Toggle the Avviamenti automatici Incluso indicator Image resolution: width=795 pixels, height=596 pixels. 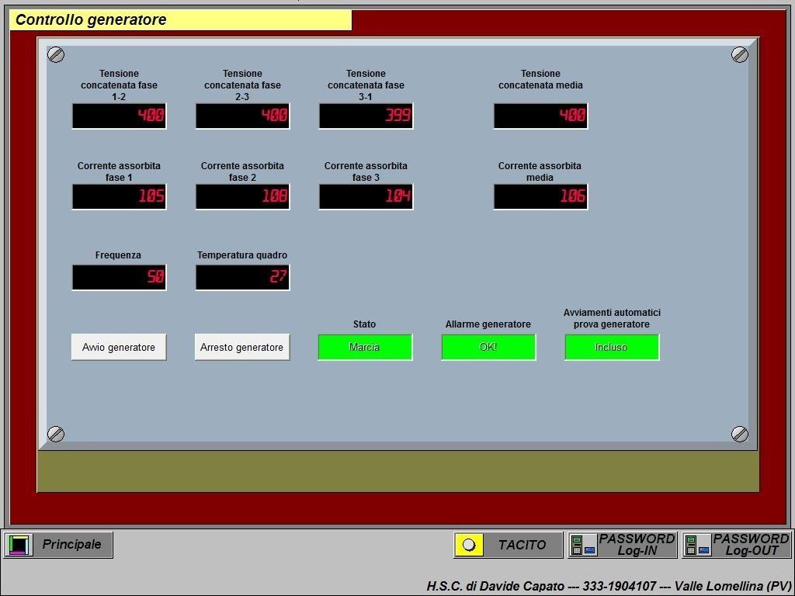612,347
